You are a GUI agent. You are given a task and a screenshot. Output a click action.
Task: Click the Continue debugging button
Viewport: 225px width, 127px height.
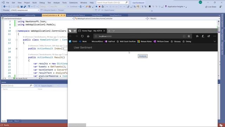[73, 7]
